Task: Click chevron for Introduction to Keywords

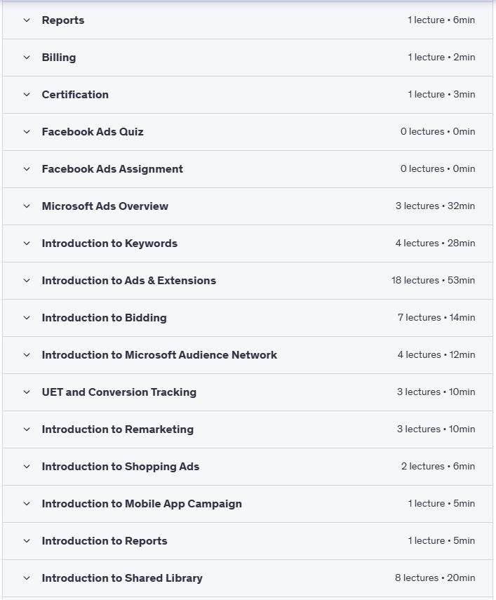Action: [x=27, y=244]
